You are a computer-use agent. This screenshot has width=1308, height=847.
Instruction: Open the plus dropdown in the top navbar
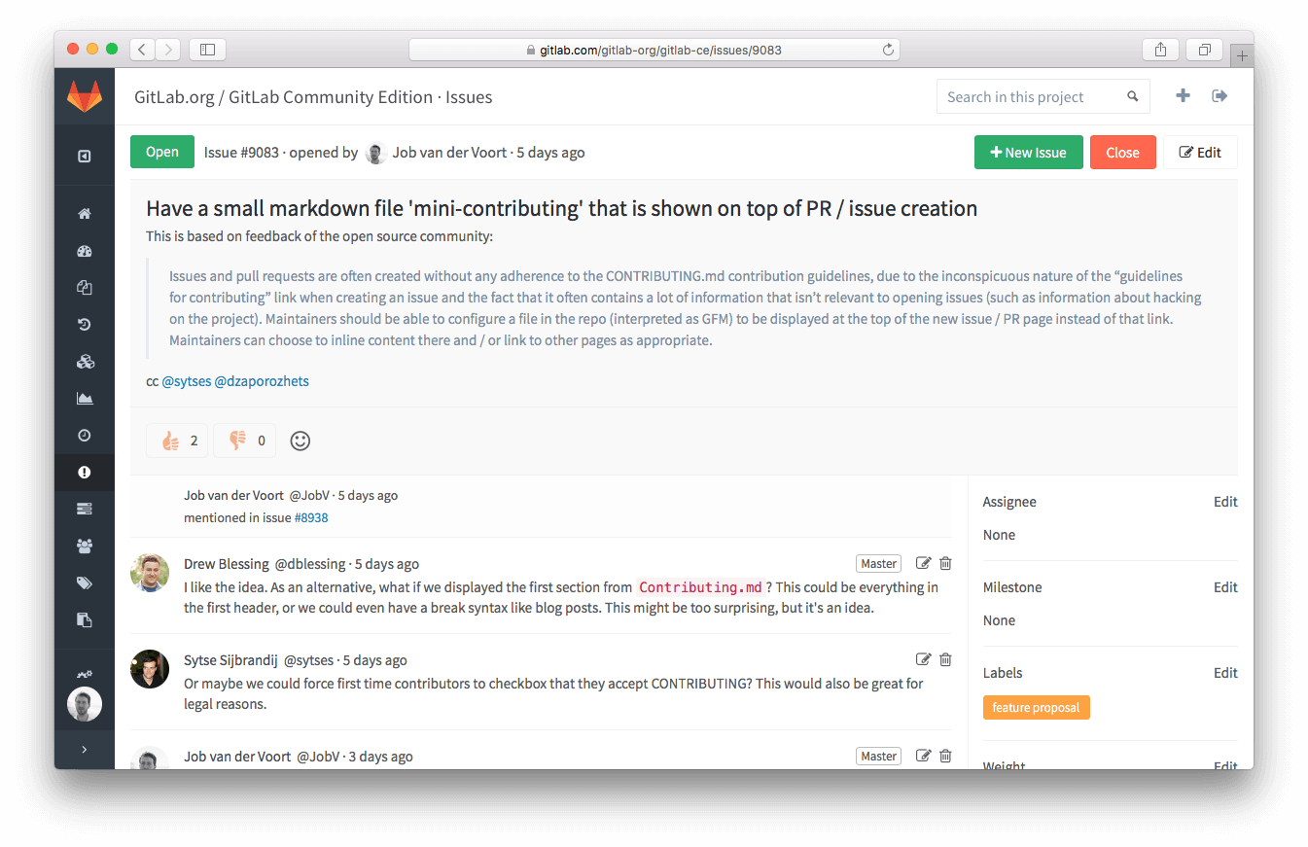pyautogui.click(x=1183, y=95)
